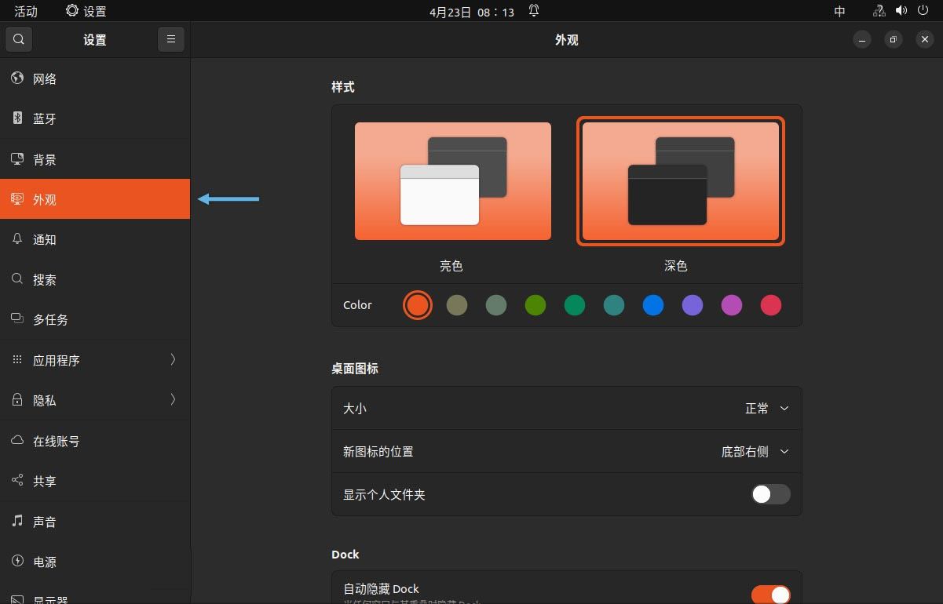Expand the 隐私 chevron in sidebar
This screenshot has height=604, width=943.
coord(173,399)
